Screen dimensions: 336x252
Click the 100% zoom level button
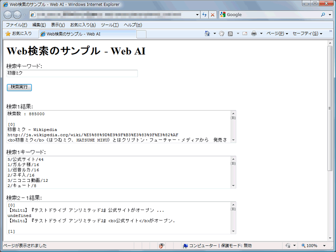(310, 246)
